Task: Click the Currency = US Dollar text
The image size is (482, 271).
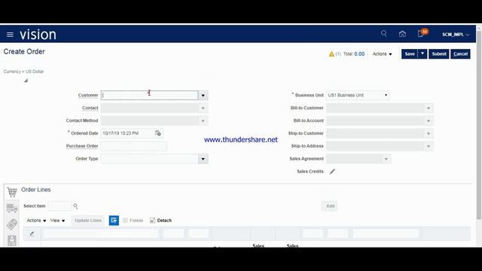Action: point(23,72)
